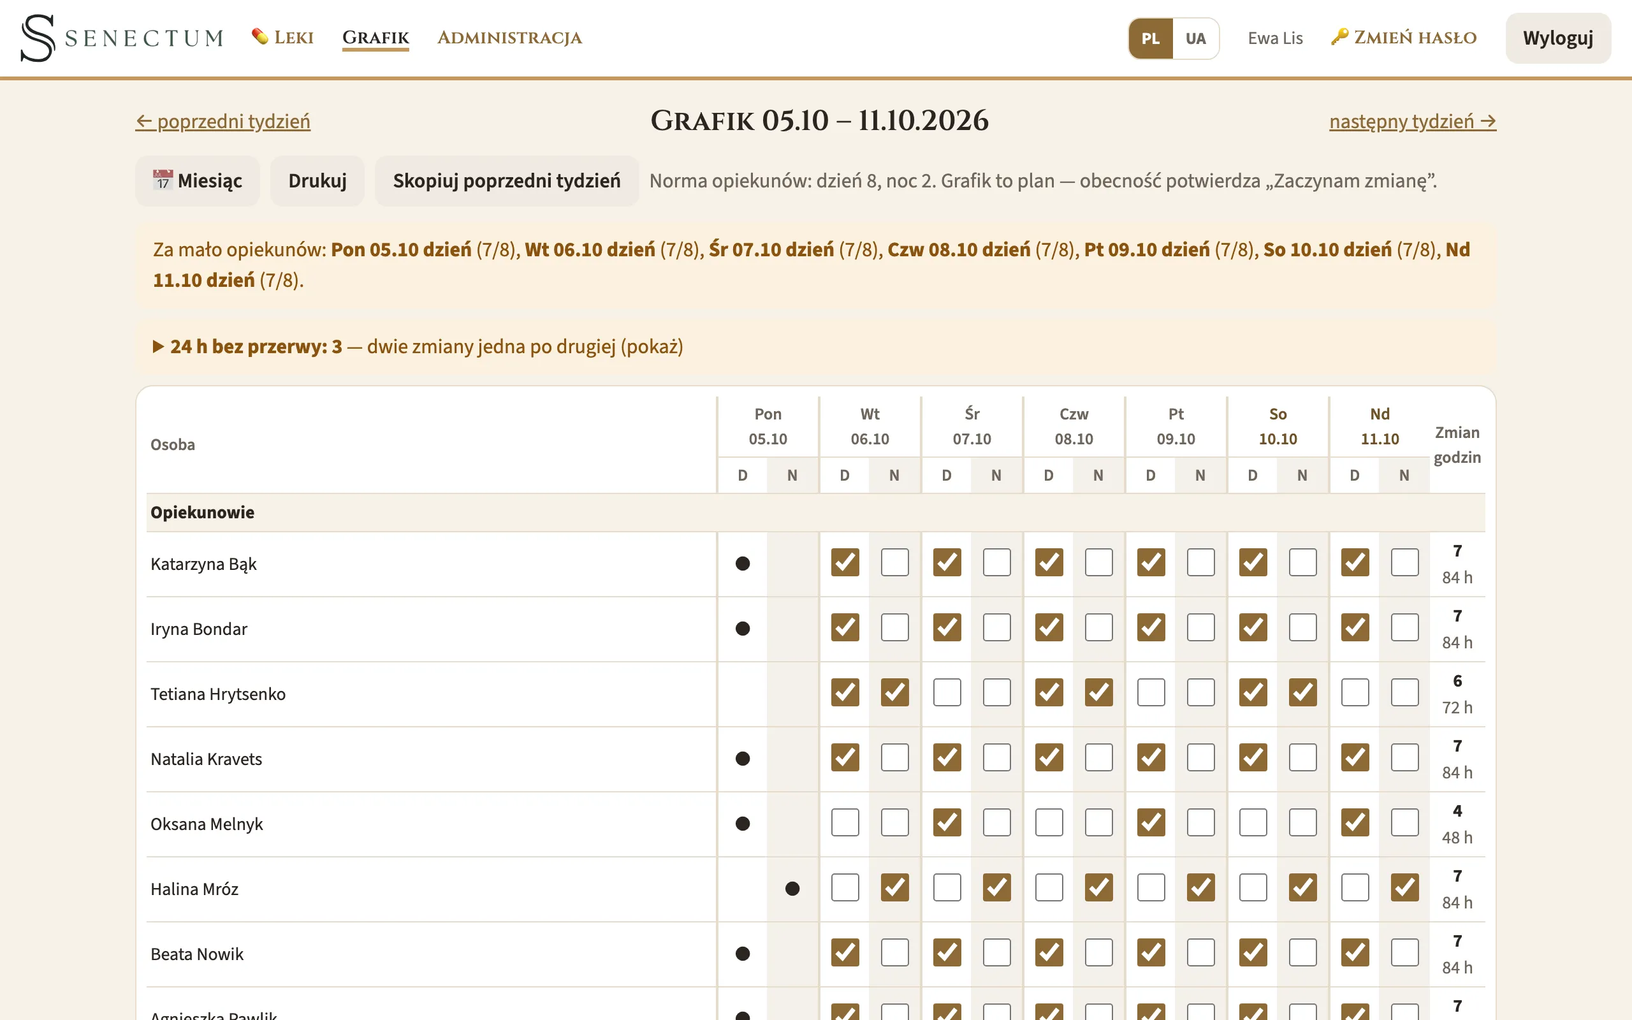The height and width of the screenshot is (1020, 1632).
Task: Click the Drukuj button
Action: coord(317,181)
